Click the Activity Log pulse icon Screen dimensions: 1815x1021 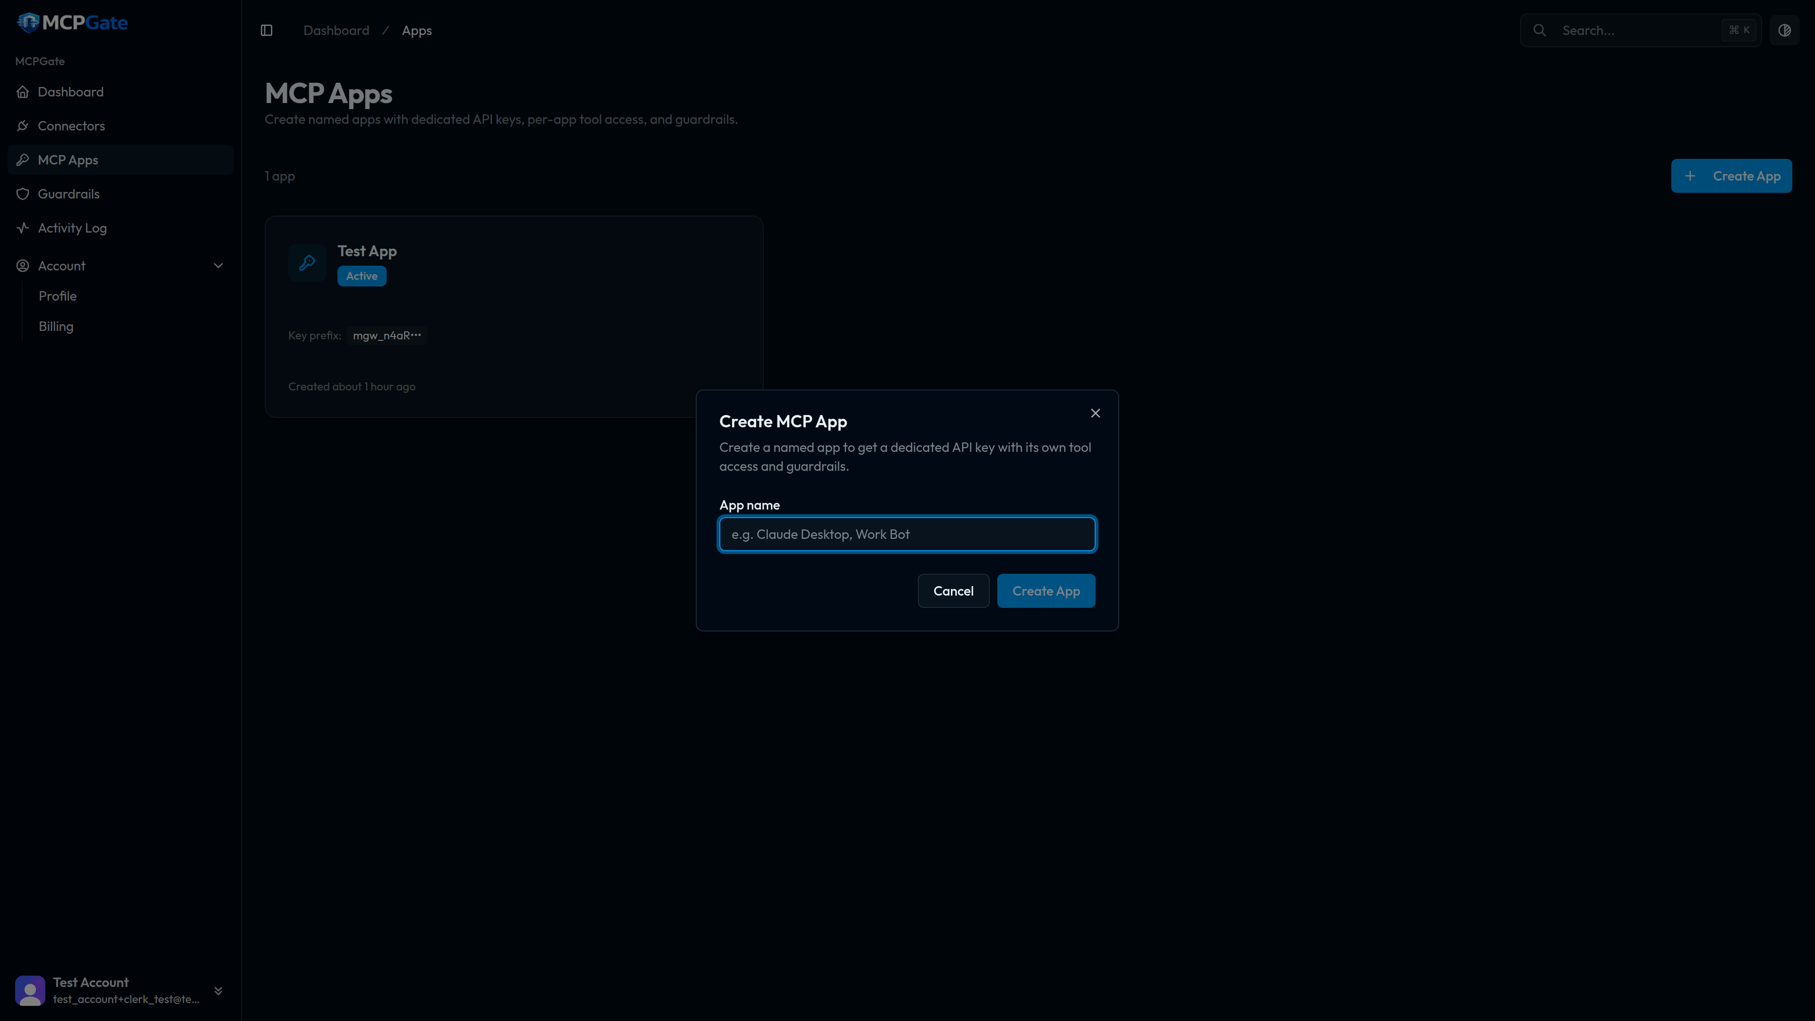tap(23, 227)
